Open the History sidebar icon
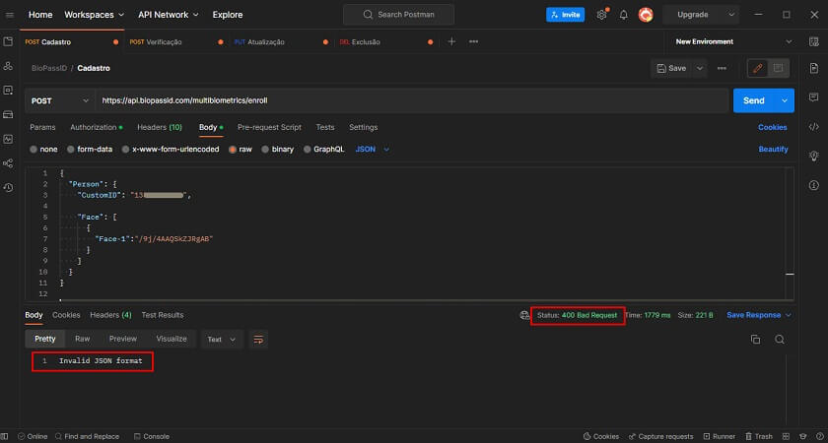This screenshot has width=828, height=443. click(x=8, y=188)
